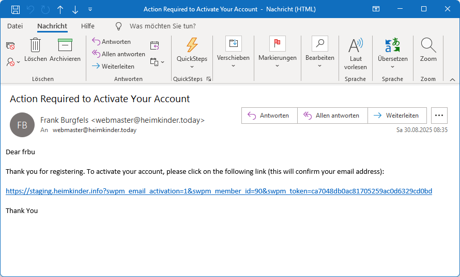Click the ignore conversation icon
Viewport: 460px width, 277px height.
tap(10, 46)
